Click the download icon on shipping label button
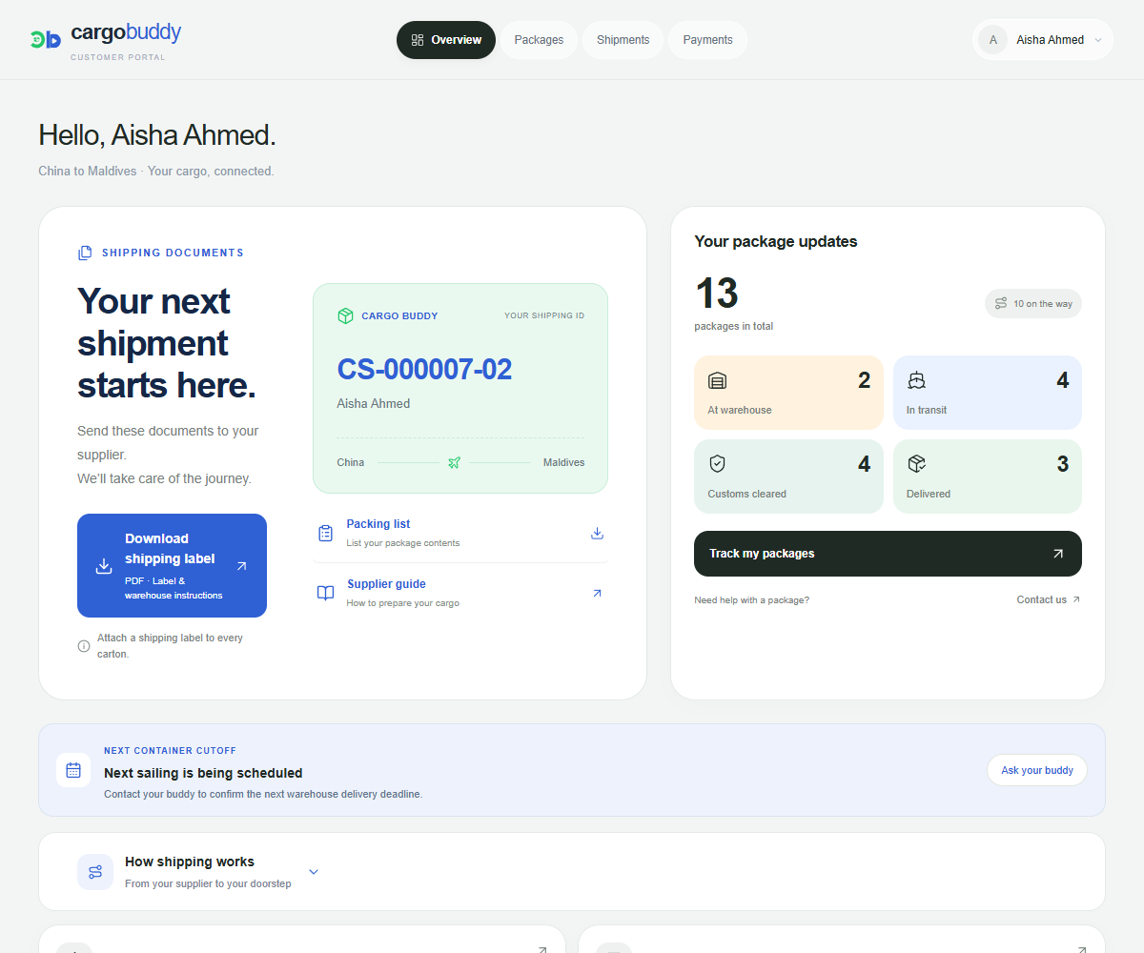Image resolution: width=1144 pixels, height=953 pixels. (x=104, y=566)
